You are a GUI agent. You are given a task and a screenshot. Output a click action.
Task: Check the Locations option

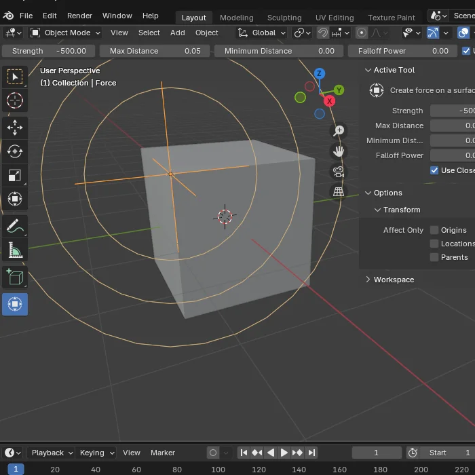(434, 244)
